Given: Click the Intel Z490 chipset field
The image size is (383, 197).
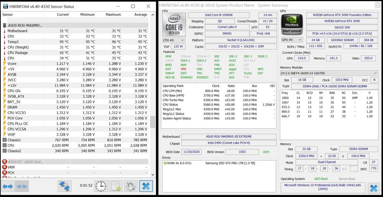Looking at the screenshot, I should [228, 143].
